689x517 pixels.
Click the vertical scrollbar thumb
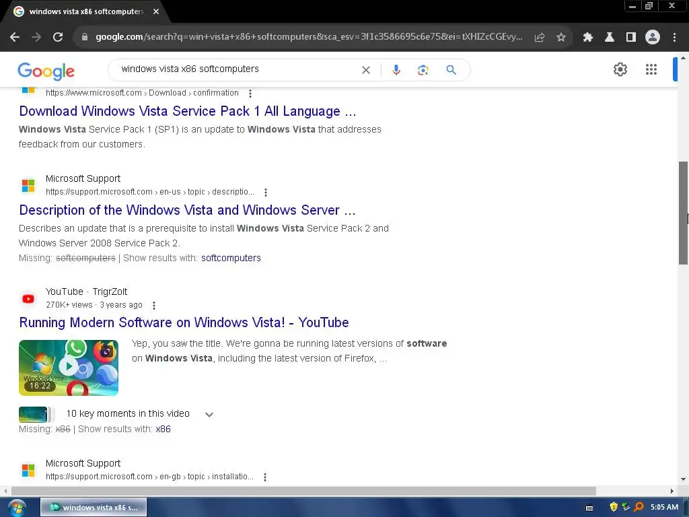pos(683,213)
